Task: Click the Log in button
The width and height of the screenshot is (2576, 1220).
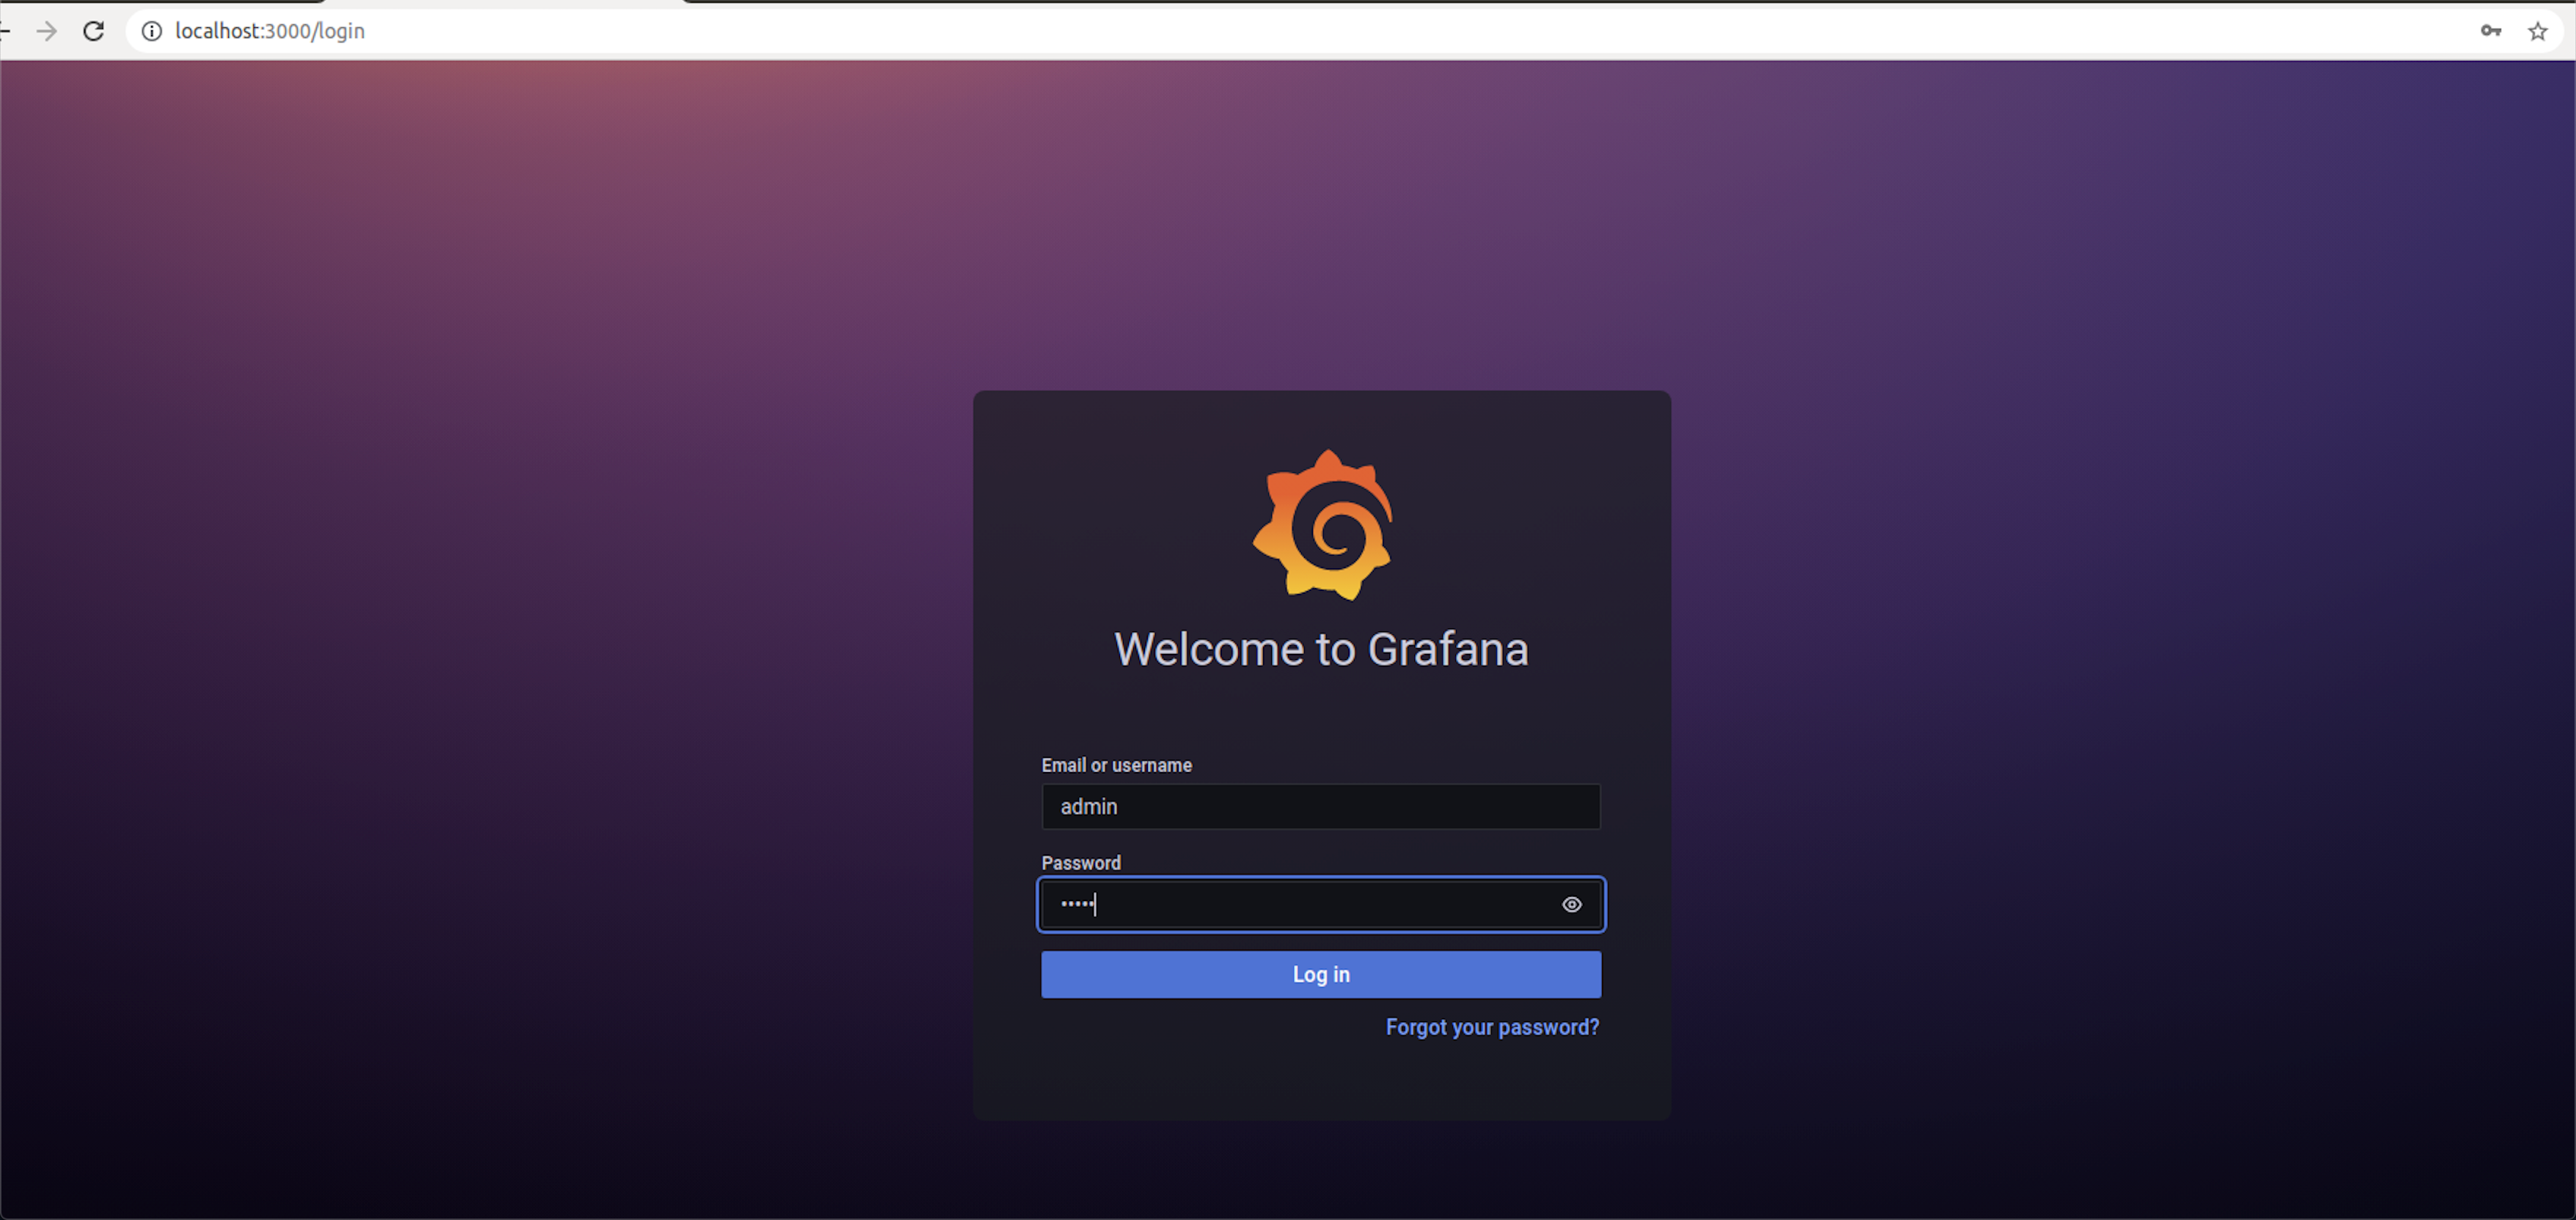Action: (1321, 974)
